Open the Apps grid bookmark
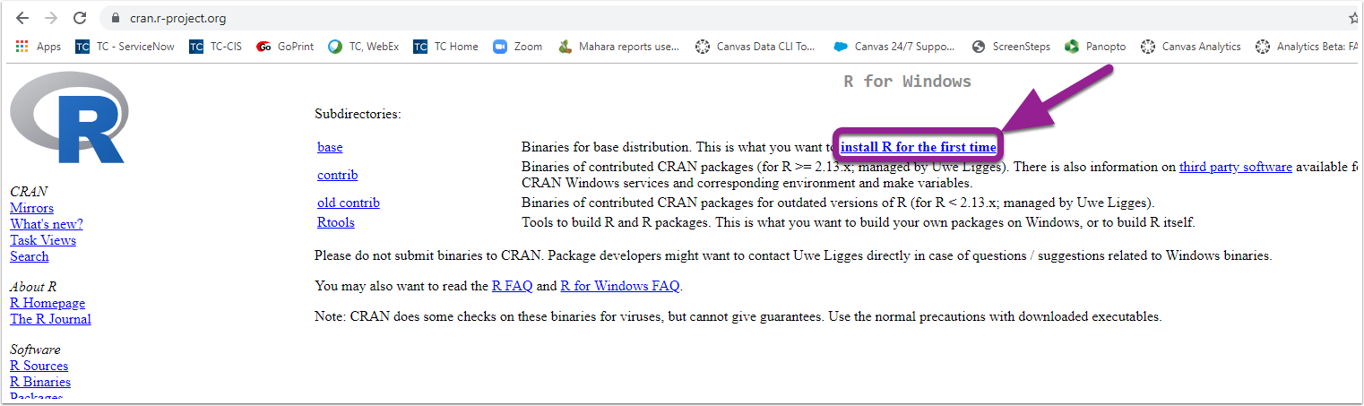 [x=39, y=47]
